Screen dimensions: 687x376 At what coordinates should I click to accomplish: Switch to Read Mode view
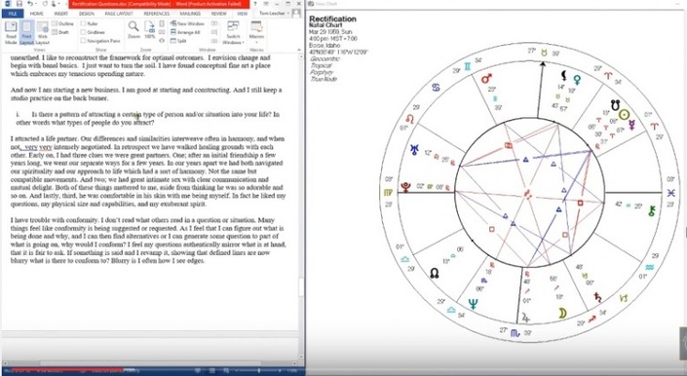coord(11,33)
